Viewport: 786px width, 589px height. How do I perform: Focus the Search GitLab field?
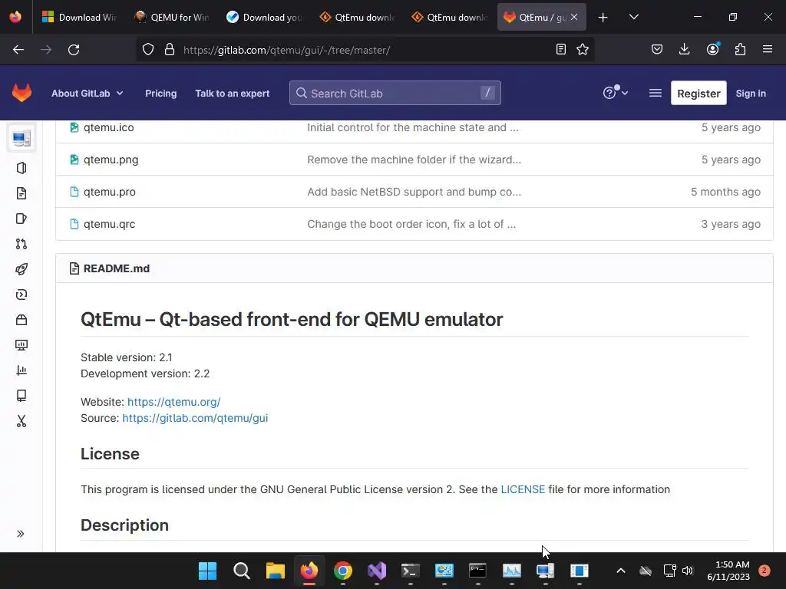tap(395, 93)
